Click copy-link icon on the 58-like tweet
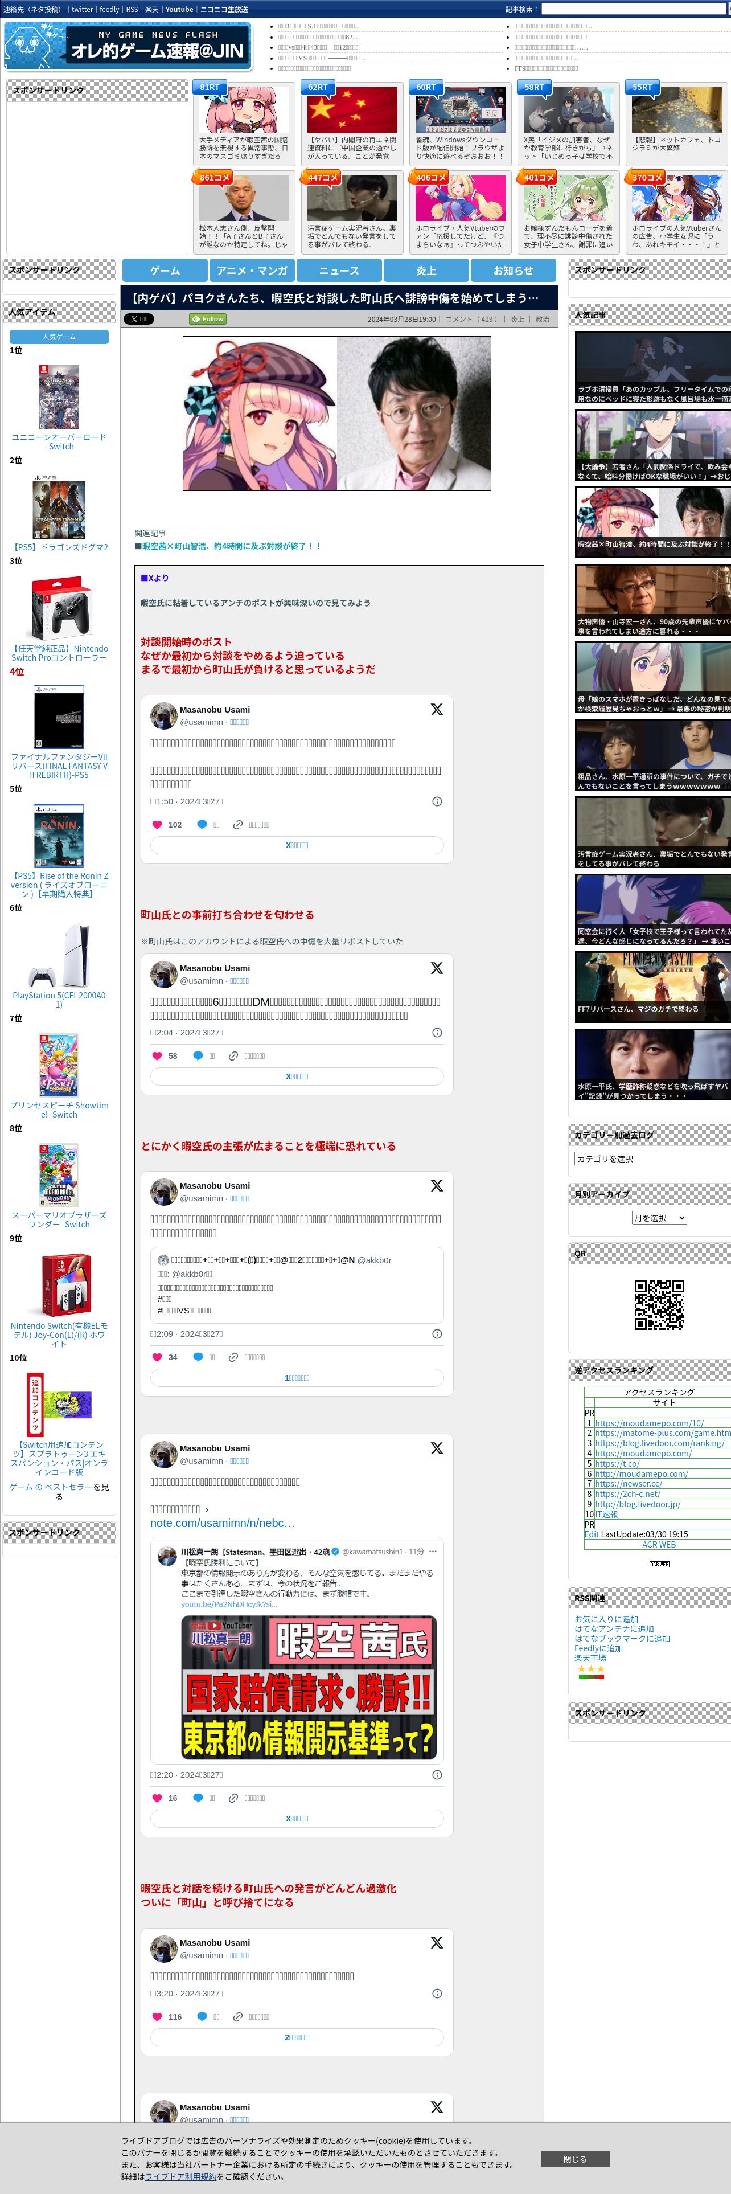Viewport: 731px width, 2194px height. 233,1056
